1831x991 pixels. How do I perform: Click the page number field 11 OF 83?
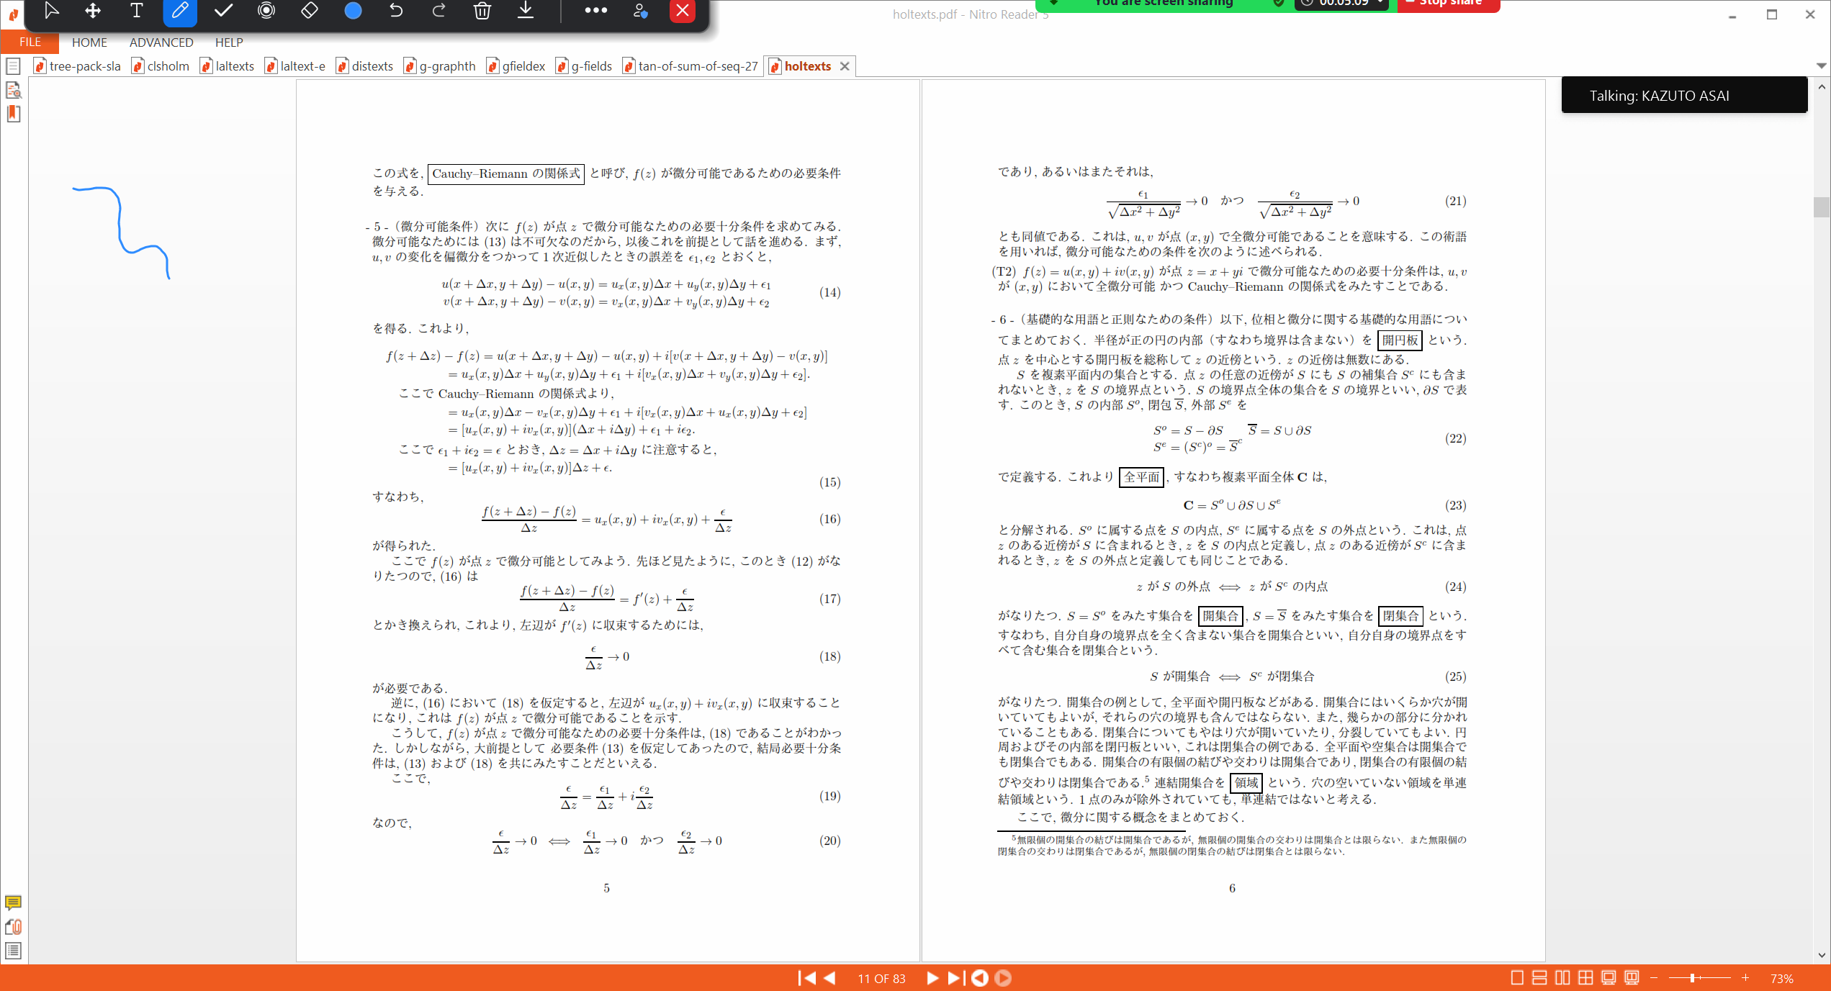coord(881,979)
